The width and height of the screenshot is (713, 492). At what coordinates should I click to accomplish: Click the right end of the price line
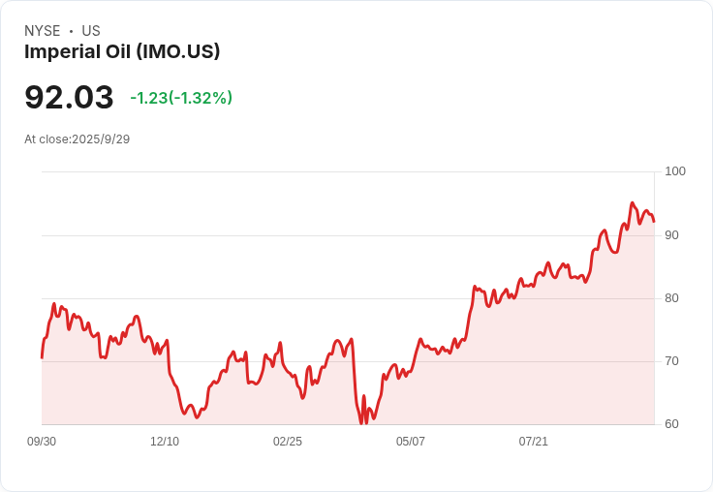pyautogui.click(x=654, y=222)
